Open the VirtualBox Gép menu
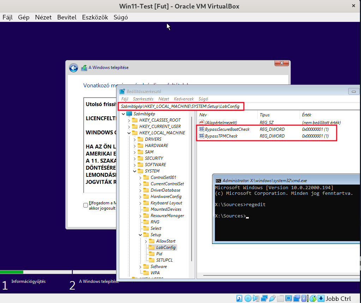Image resolution: width=361 pixels, height=303 pixels. pyautogui.click(x=24, y=17)
